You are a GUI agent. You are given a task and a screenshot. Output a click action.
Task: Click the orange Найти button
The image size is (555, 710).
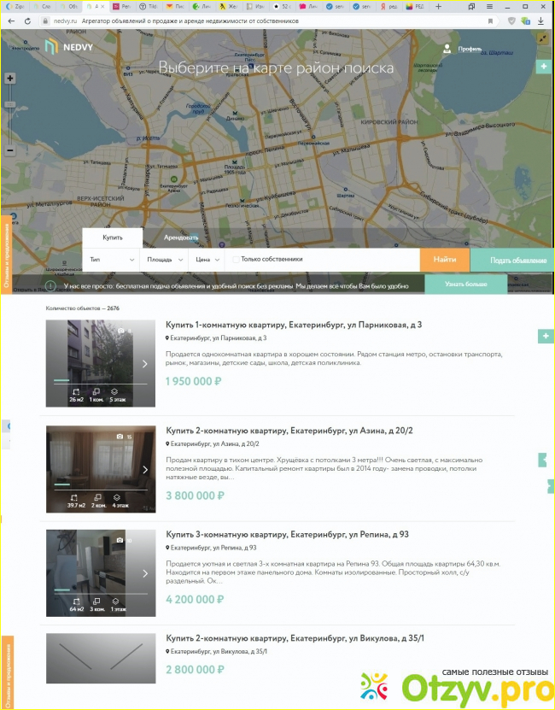pos(444,259)
